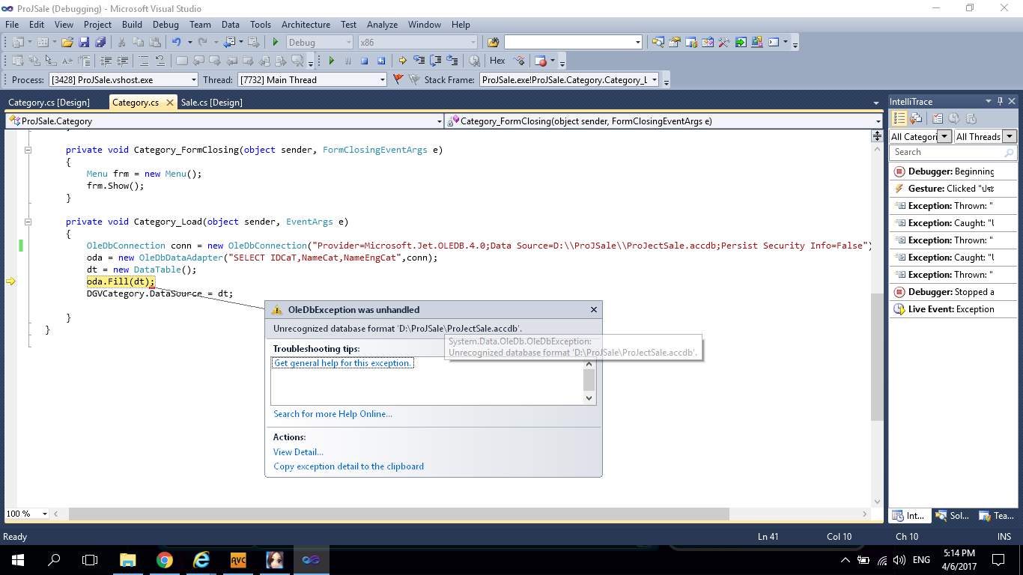Screen dimensions: 1023x575
Task: Click Show Next Statement yellow arrow icon
Action: click(402, 61)
